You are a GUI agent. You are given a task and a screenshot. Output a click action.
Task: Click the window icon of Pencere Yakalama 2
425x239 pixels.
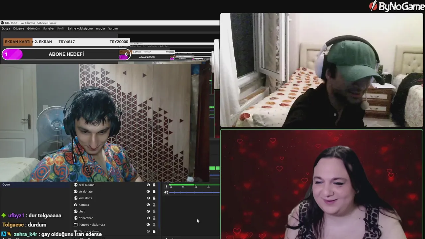[76, 225]
